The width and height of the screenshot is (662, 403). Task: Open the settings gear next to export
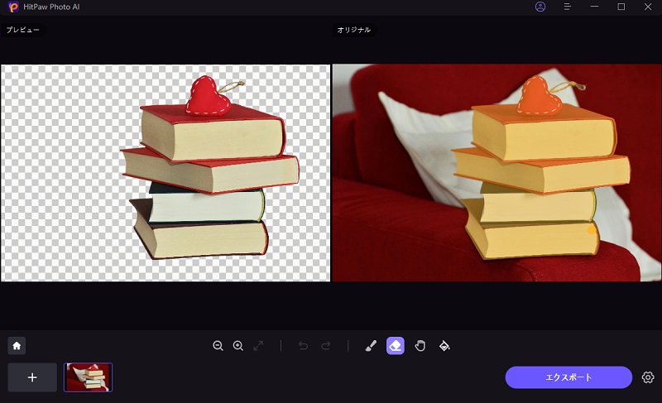648,377
